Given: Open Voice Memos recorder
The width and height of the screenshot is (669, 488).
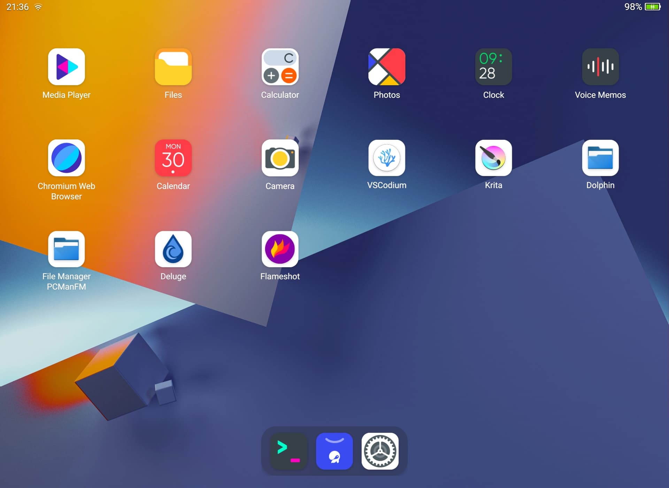Looking at the screenshot, I should tap(600, 67).
